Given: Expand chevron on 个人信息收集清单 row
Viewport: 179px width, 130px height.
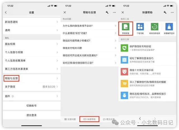Looking at the screenshot, I should pyautogui.click(x=57, y=61).
